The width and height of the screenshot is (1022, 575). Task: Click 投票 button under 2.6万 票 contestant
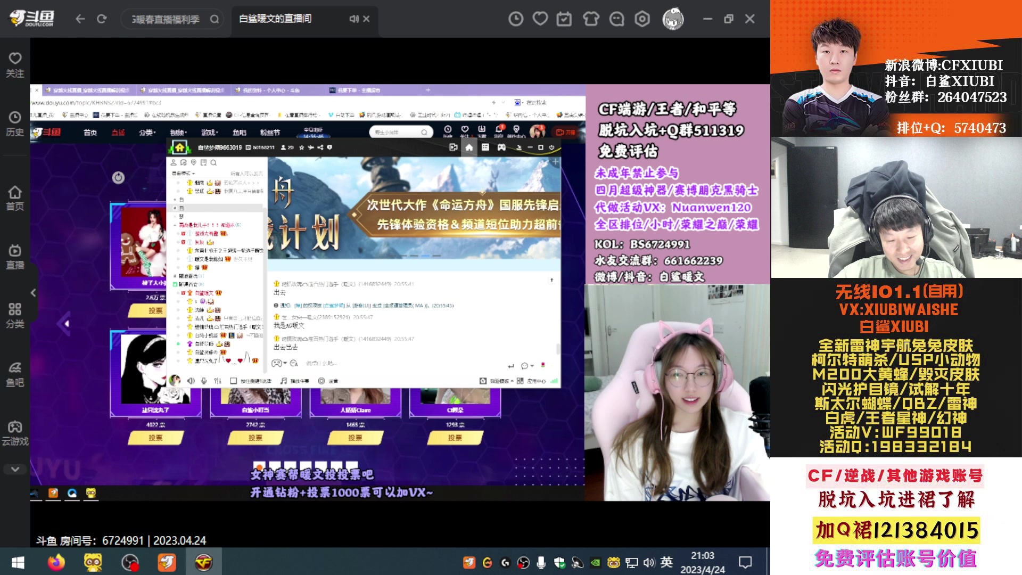152,310
